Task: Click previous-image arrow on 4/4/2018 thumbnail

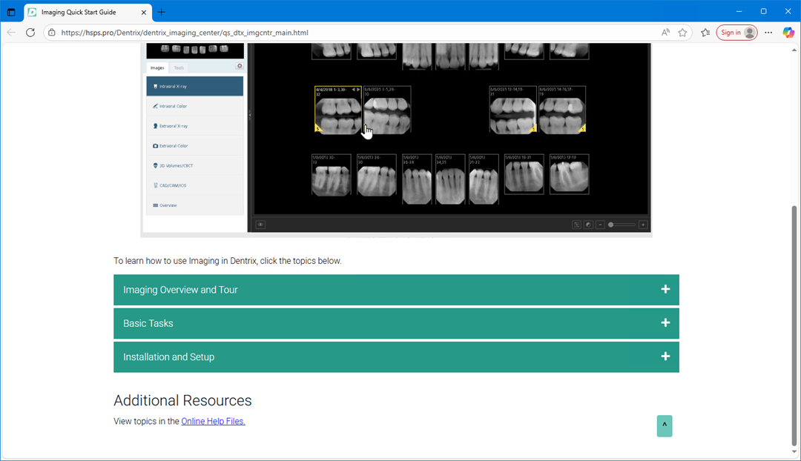Action: tap(353, 90)
